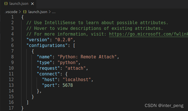Click the 'Use IntelliSense' comment line
Viewport: 188px width, 111px height.
[x=97, y=23]
